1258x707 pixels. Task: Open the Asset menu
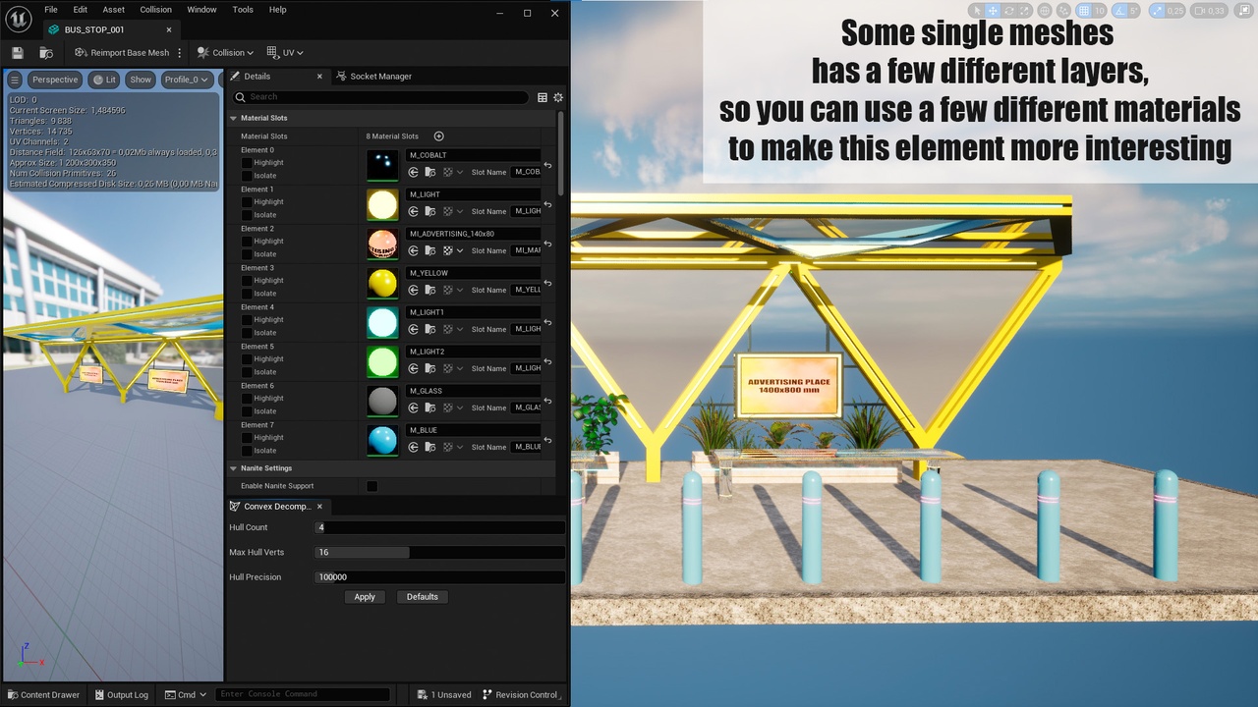click(x=114, y=10)
